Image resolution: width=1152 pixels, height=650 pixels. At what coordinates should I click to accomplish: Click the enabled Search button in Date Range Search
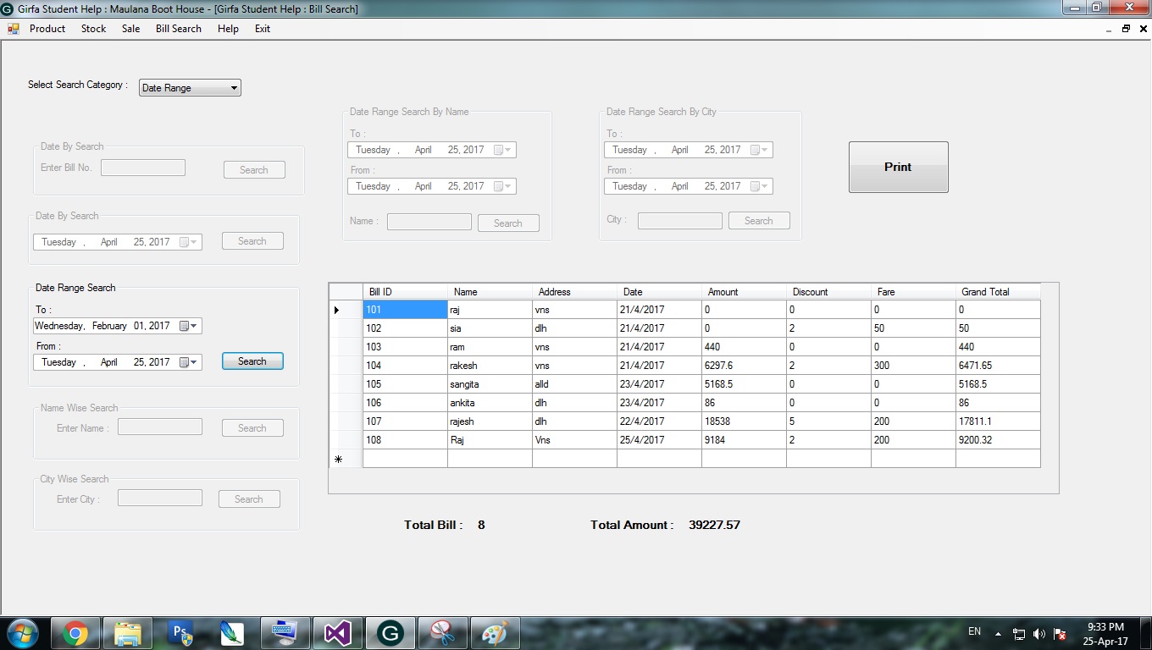[x=252, y=361]
